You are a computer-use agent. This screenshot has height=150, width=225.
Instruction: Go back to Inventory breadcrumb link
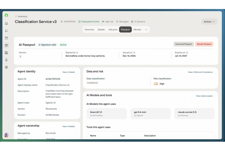click(x=22, y=16)
